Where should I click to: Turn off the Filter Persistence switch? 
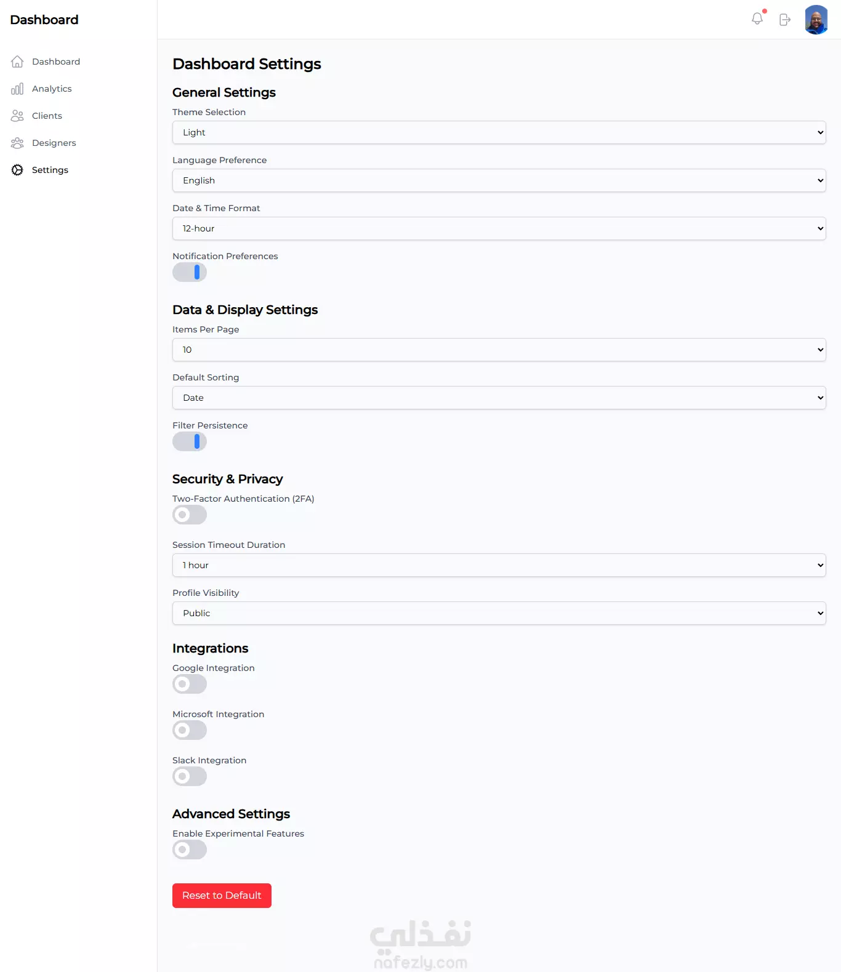tap(190, 441)
